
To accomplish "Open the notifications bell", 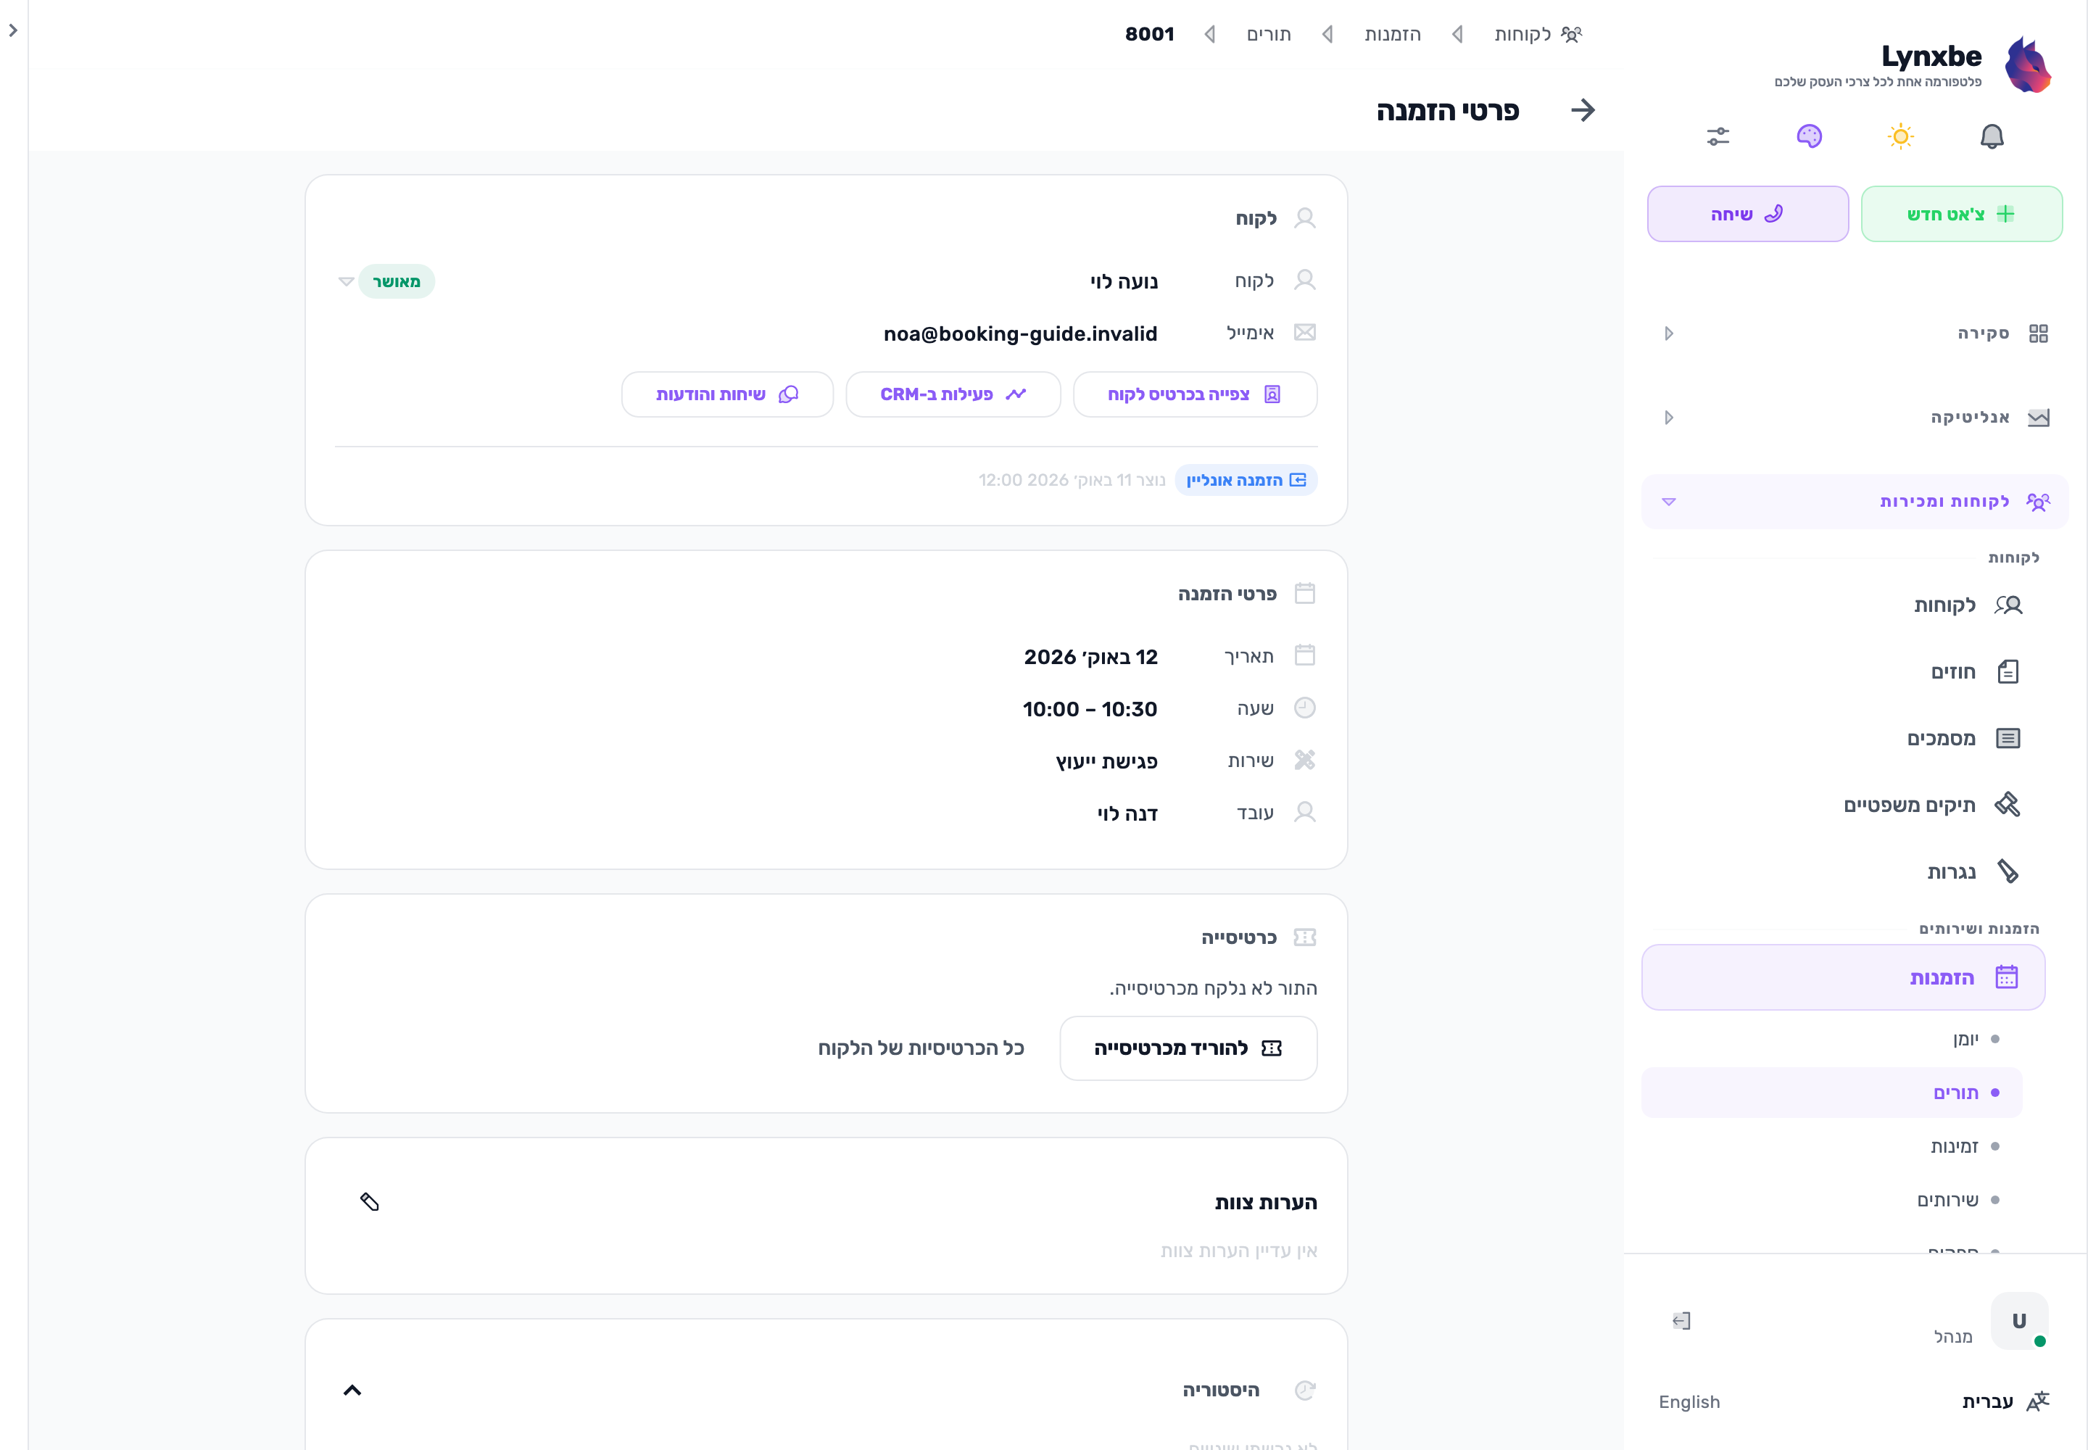I will 1991,136.
